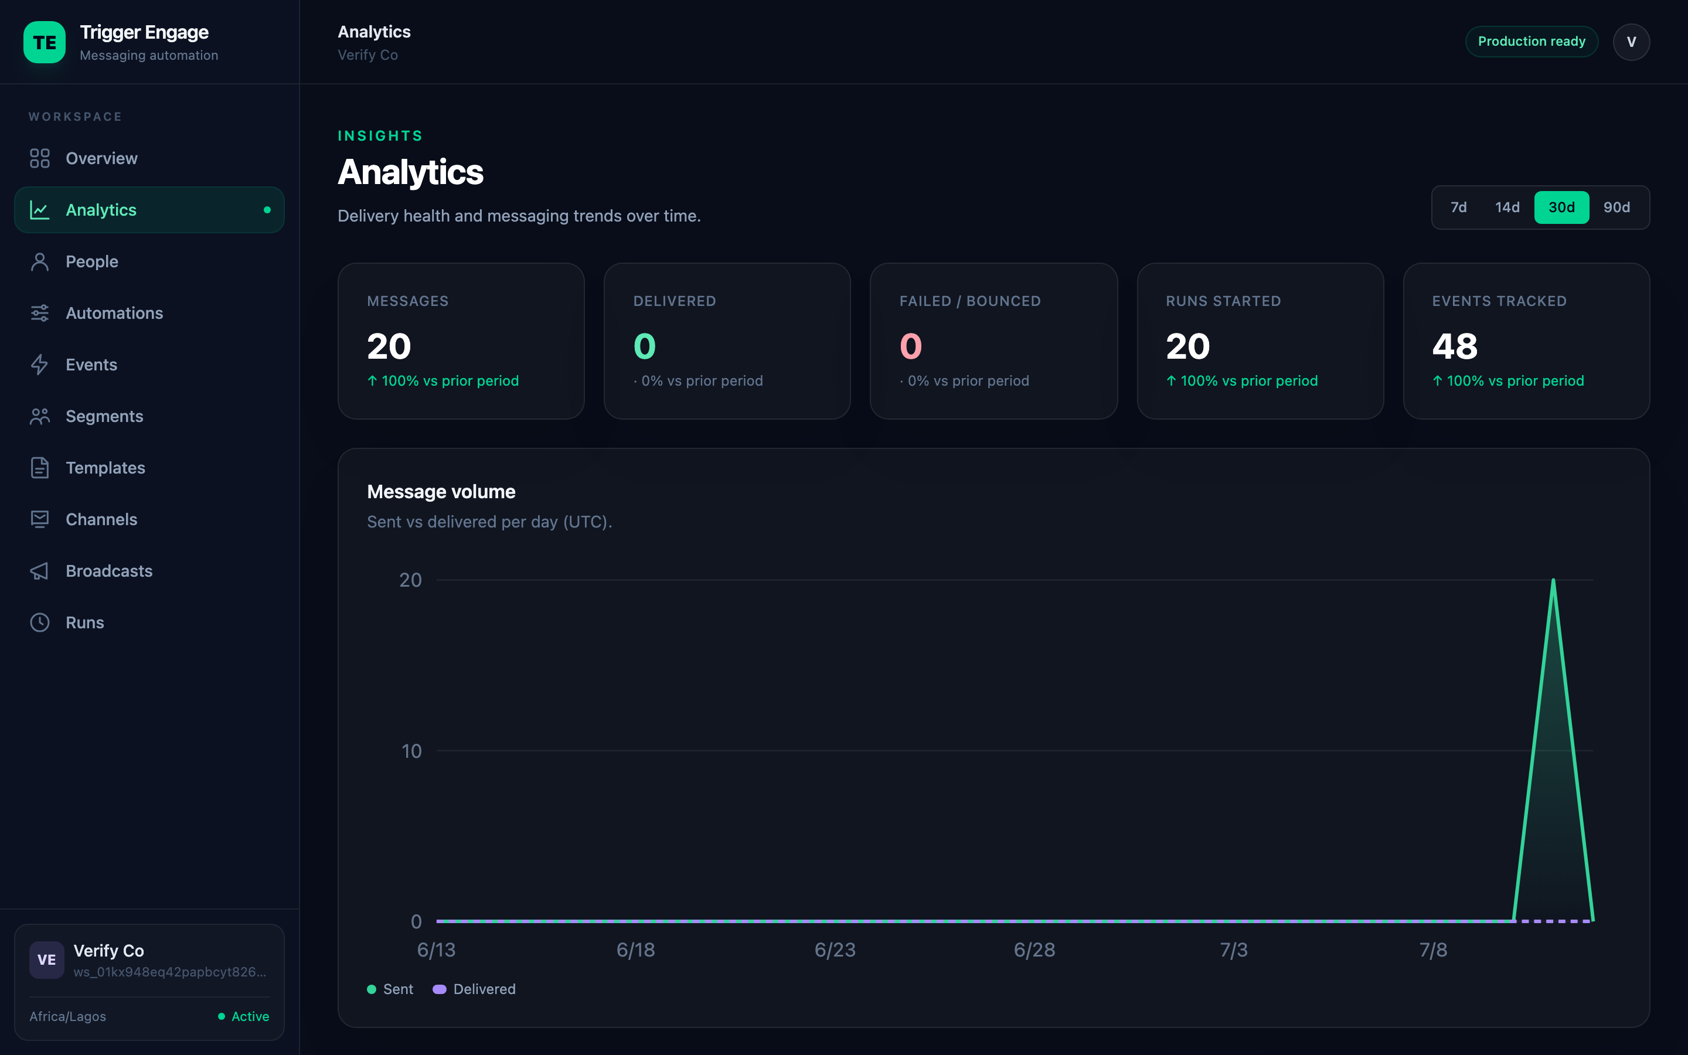This screenshot has height=1055, width=1688.
Task: Click the Sent legend label
Action: click(x=399, y=989)
